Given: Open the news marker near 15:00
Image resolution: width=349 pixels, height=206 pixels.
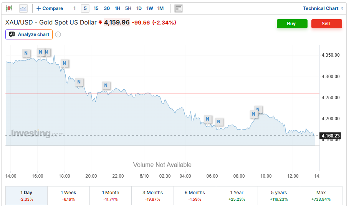Looking at the screenshot, I should coord(26,53).
